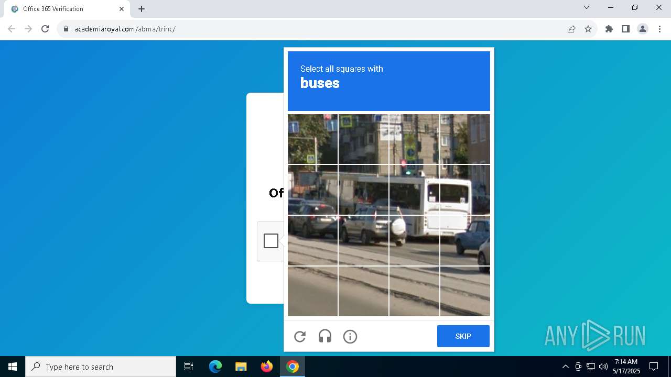
Task: Click the Chrome taskbar icon
Action: click(293, 367)
